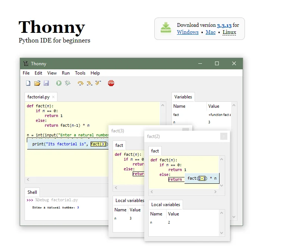Click the main editor's scroll-left arrow

[28, 180]
